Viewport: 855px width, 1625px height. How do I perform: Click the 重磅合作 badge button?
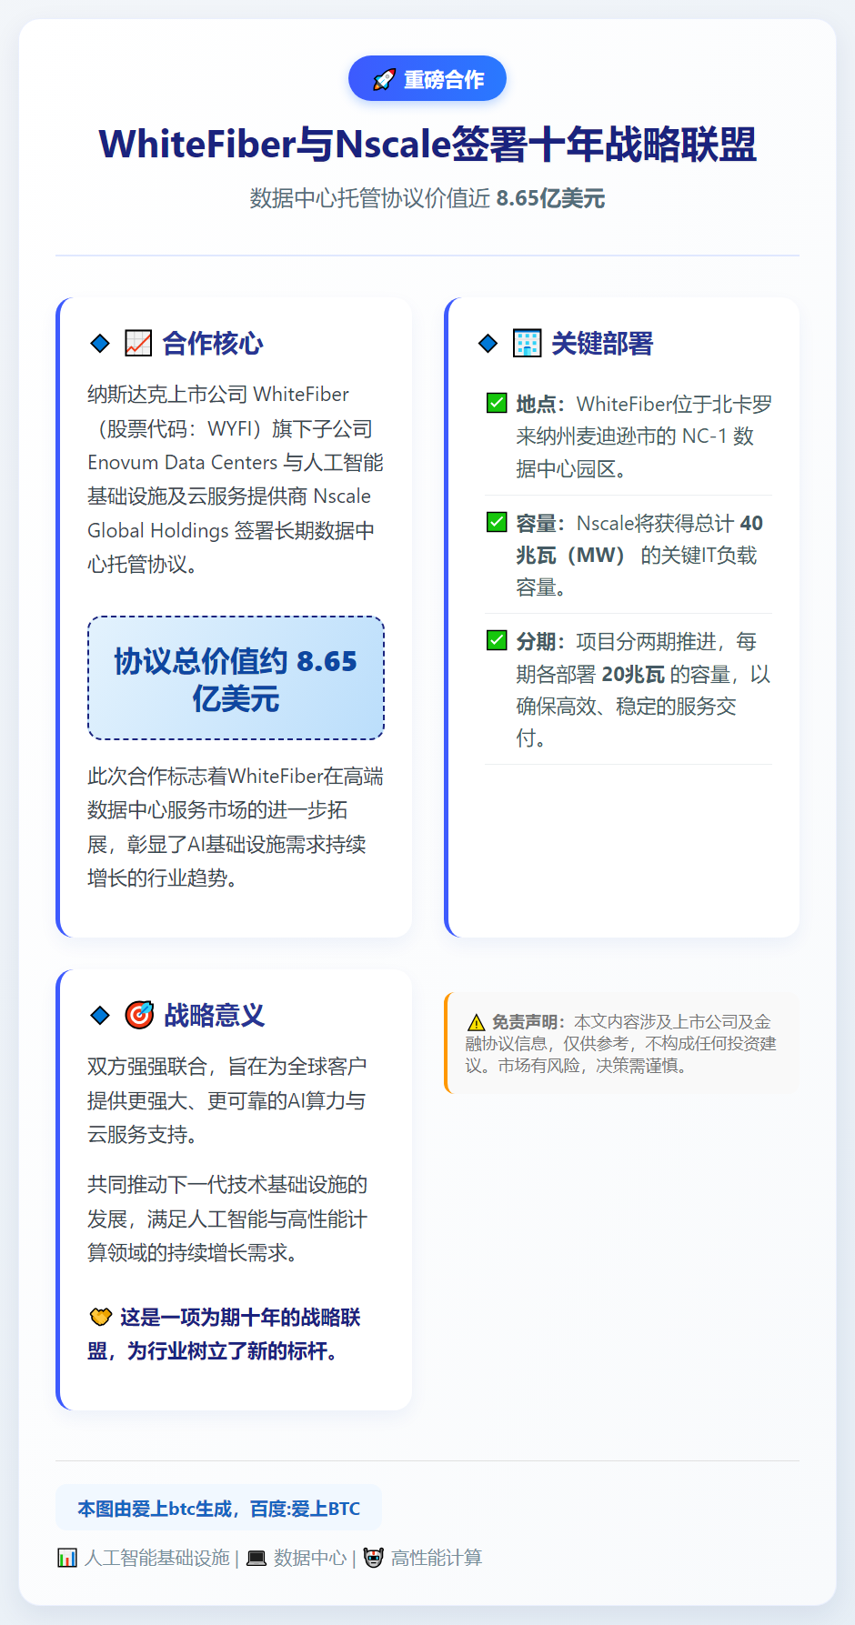coord(427,79)
